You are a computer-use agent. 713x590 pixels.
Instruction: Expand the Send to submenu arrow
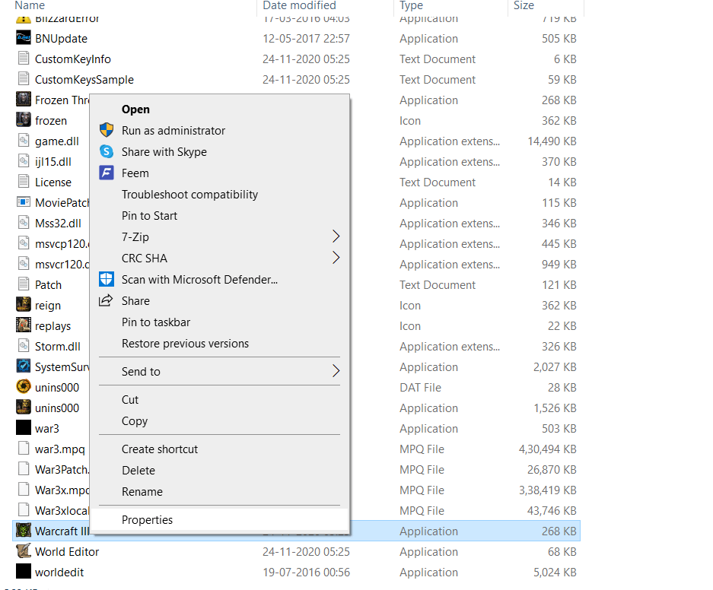point(336,372)
